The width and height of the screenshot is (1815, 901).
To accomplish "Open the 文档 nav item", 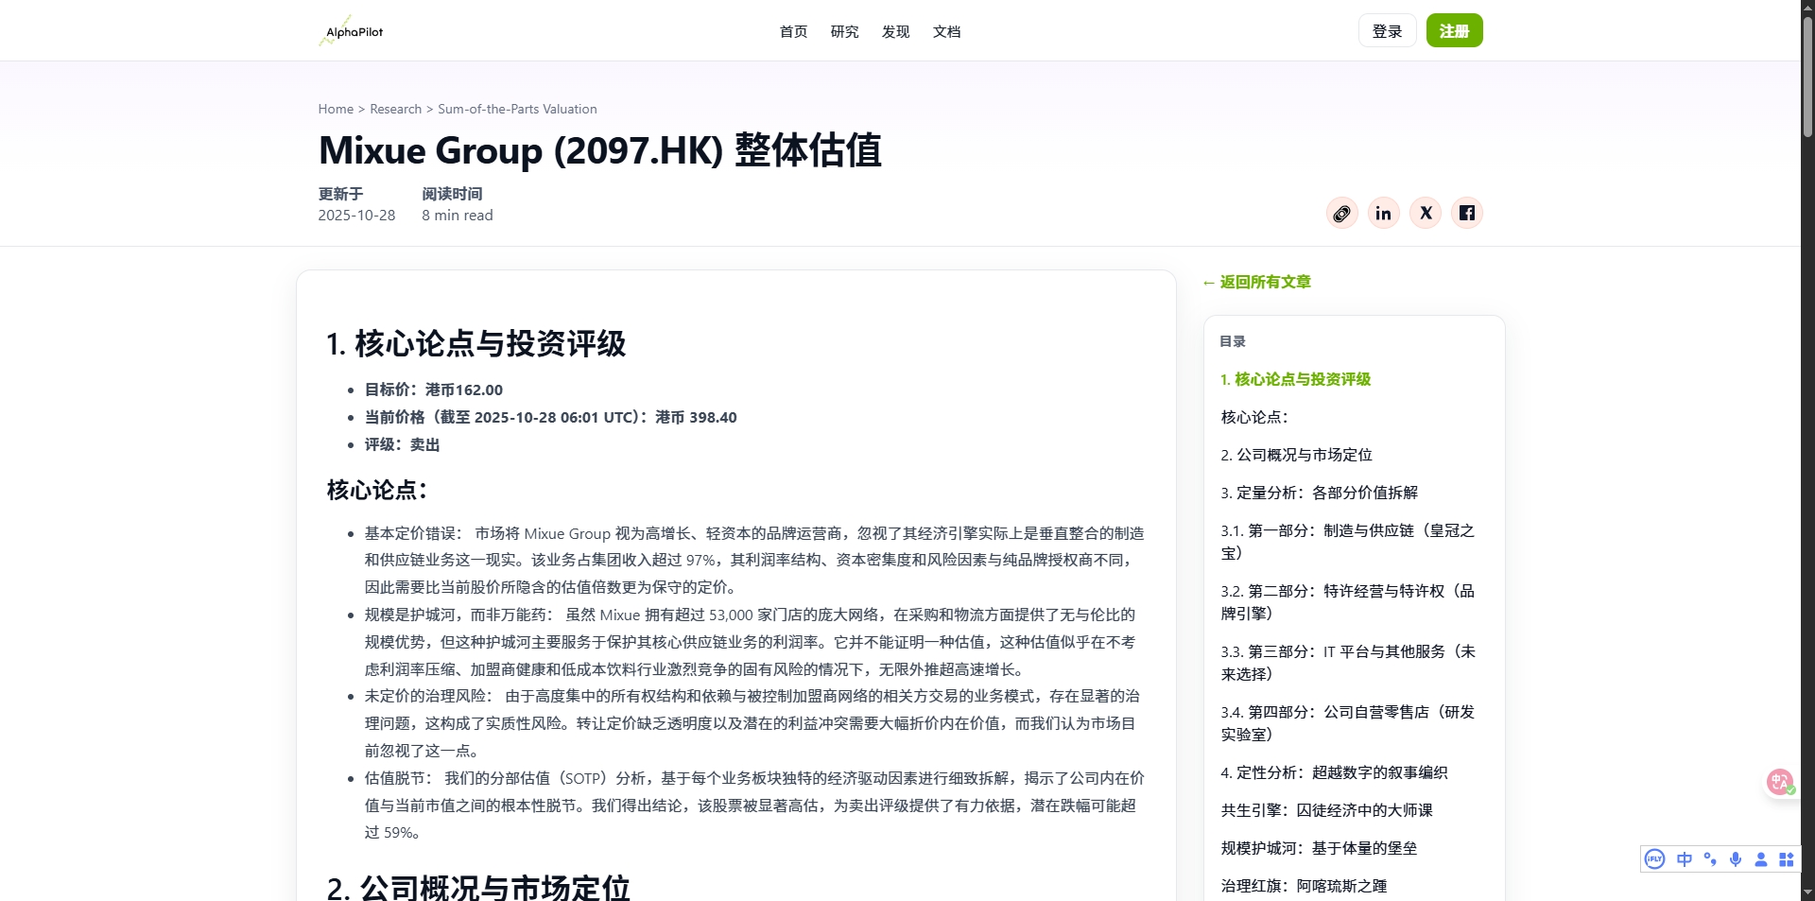I will tap(946, 32).
